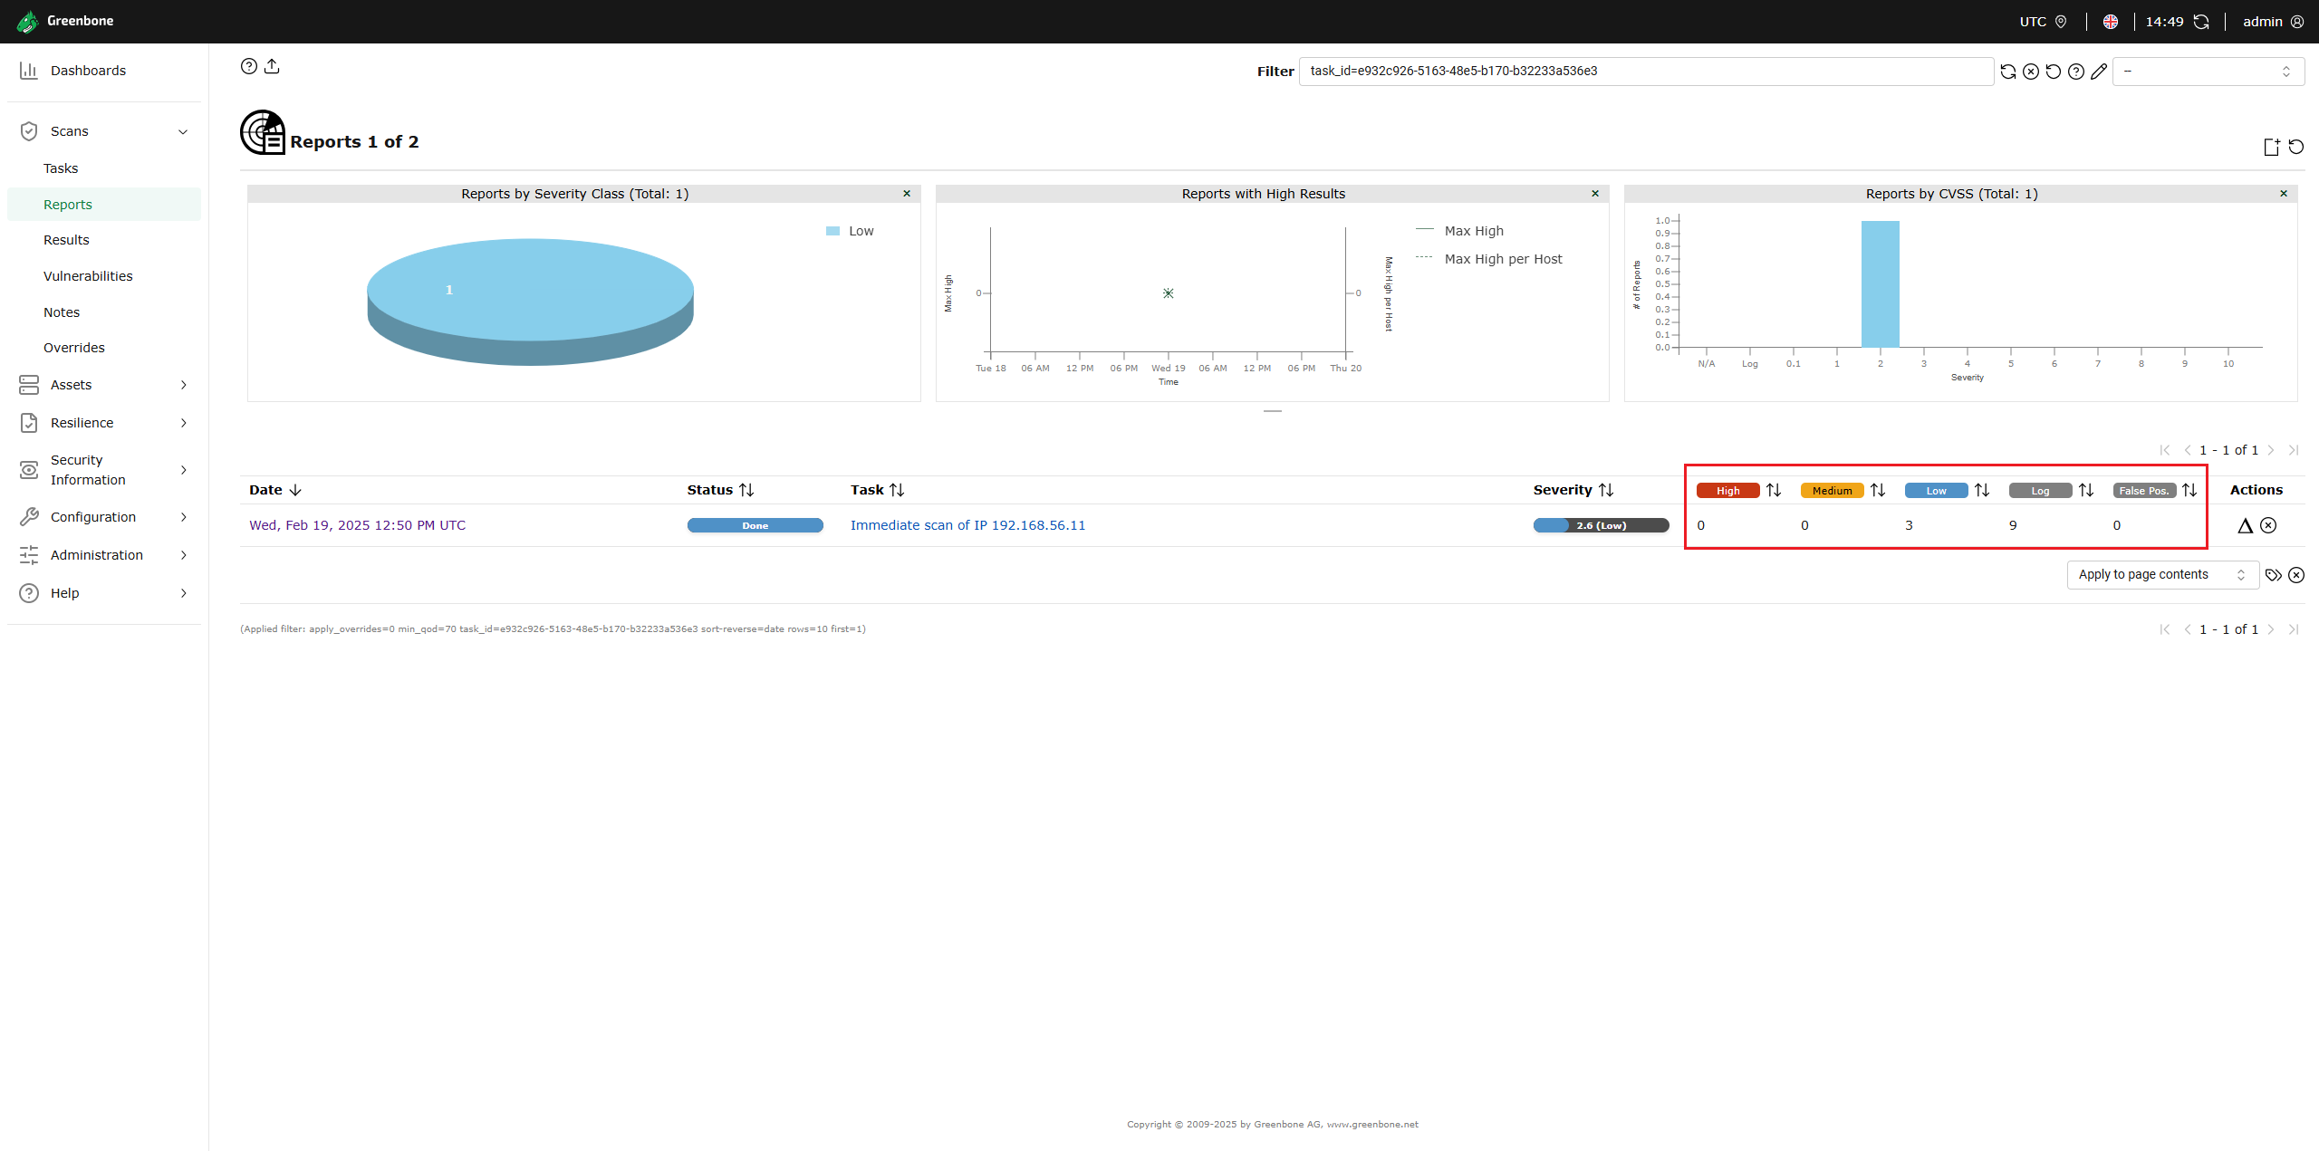Click the help icon above the Reports title
2319x1151 pixels.
(x=249, y=66)
